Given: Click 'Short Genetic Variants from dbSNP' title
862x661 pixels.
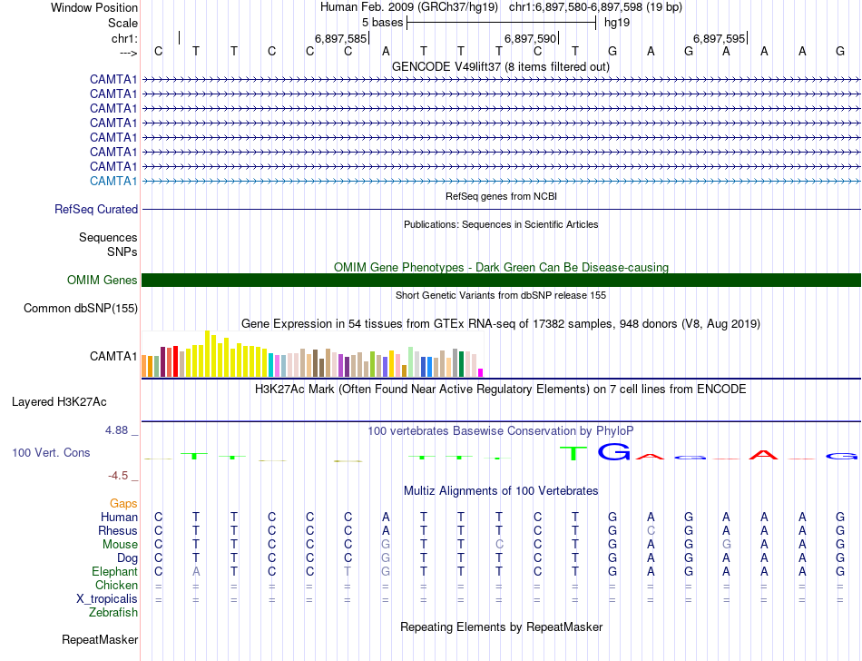Looking at the screenshot, I should 501,295.
